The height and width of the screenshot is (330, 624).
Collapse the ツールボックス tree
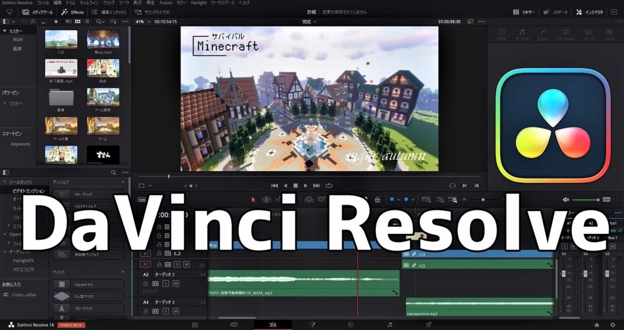point(4,182)
